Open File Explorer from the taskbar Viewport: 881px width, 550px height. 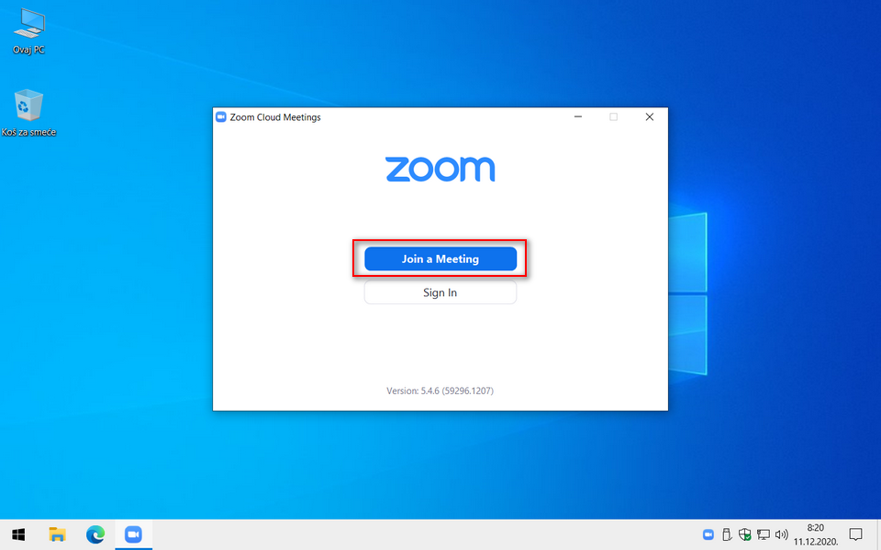pos(57,534)
